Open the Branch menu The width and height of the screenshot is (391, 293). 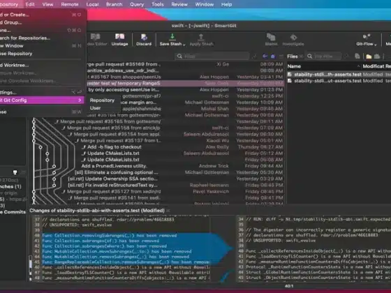115,4
